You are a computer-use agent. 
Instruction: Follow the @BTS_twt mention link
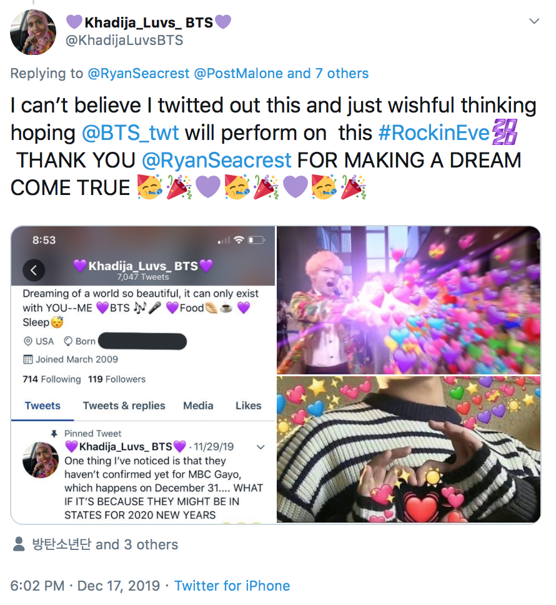click(131, 132)
